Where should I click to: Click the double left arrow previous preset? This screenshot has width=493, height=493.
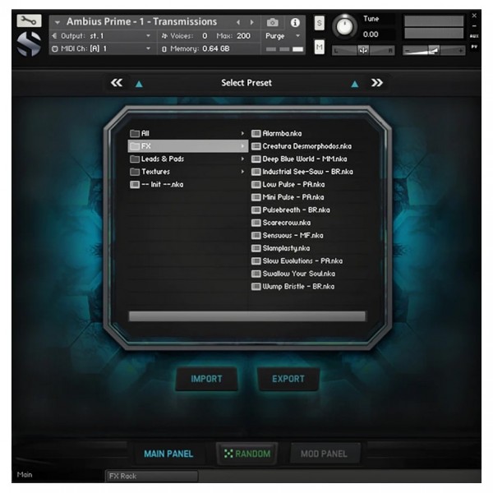pyautogui.click(x=117, y=83)
